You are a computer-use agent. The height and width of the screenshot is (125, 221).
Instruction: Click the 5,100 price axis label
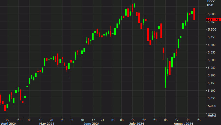(212, 91)
